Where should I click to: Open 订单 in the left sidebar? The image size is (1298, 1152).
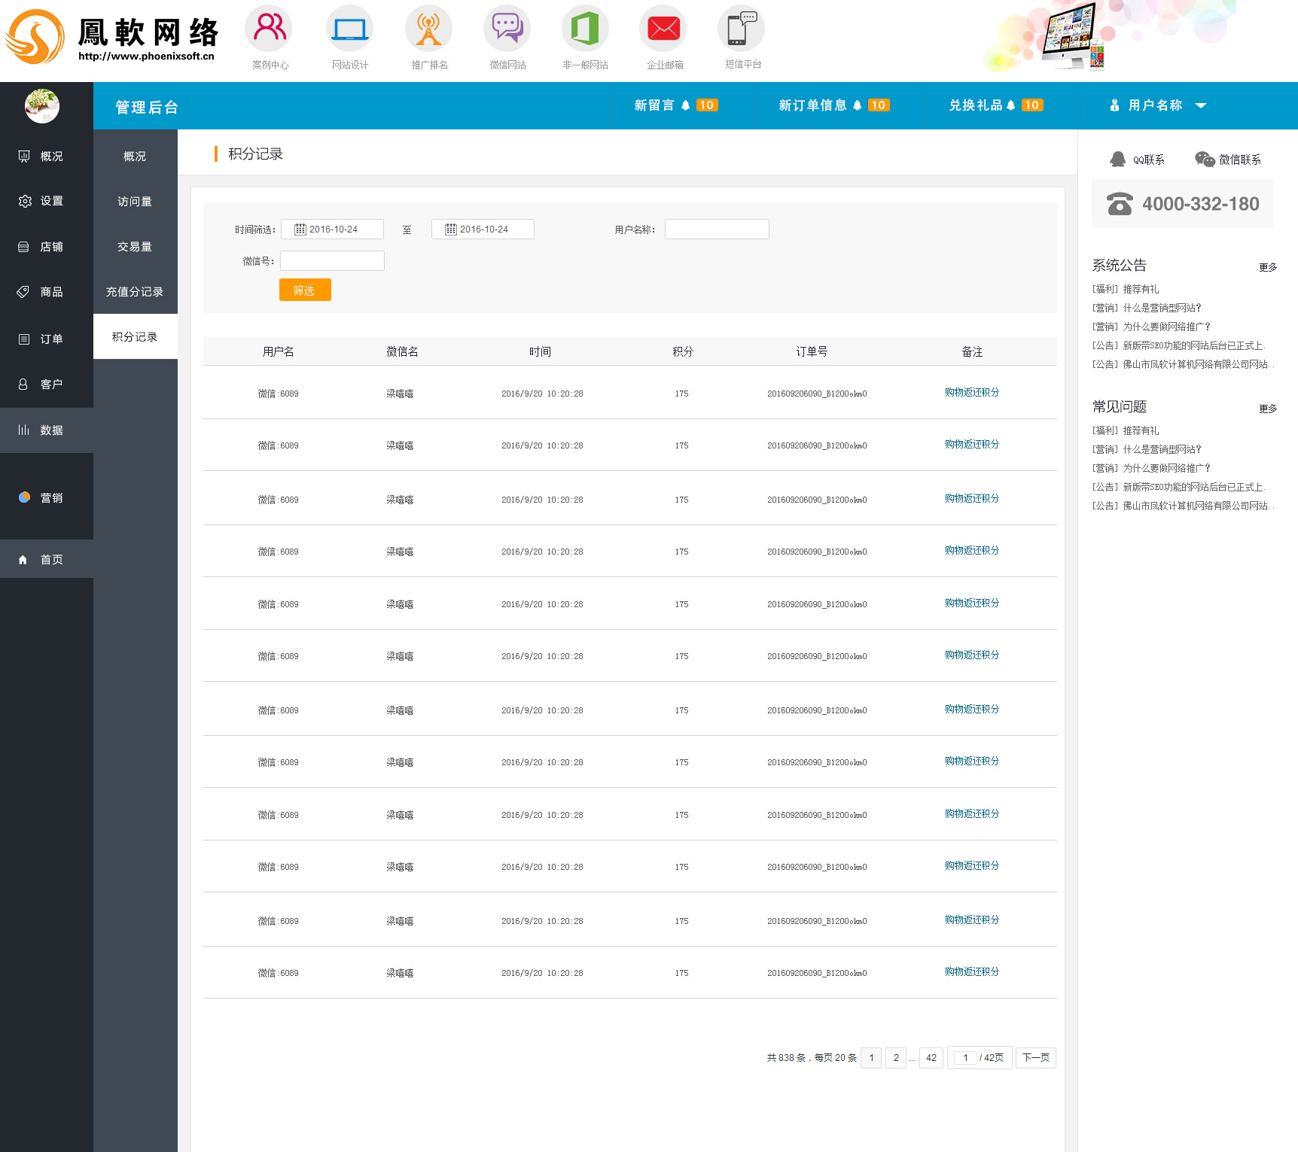[50, 339]
